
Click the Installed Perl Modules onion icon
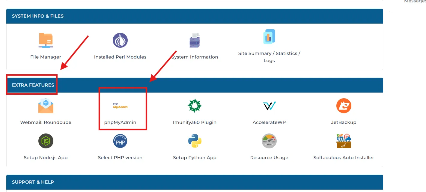click(120, 40)
